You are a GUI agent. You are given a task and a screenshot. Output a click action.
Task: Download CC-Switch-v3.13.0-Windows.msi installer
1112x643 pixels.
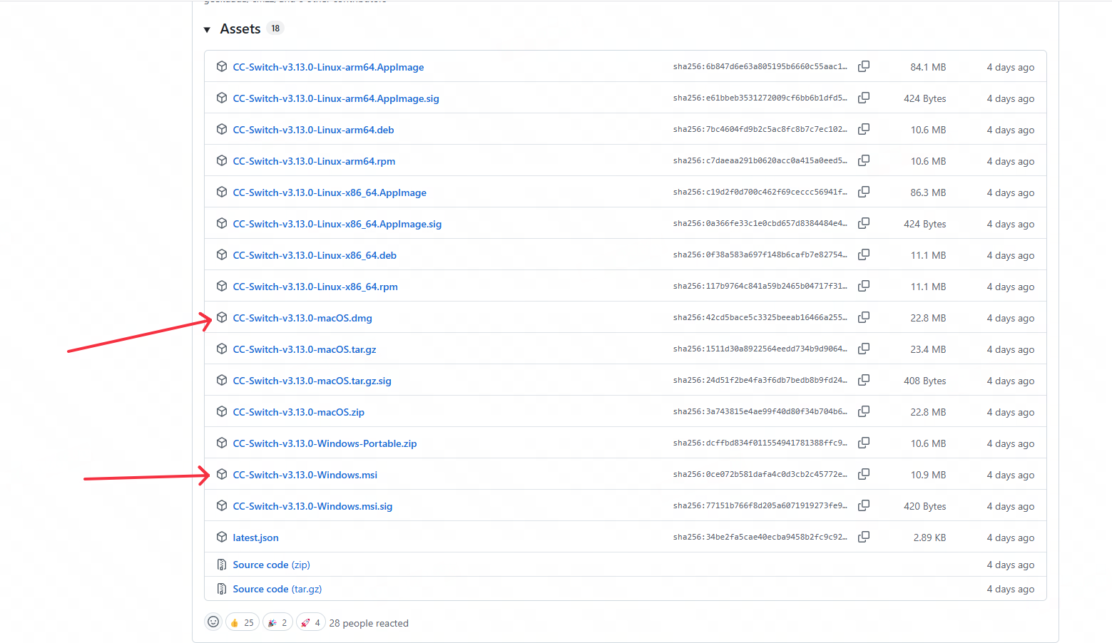(305, 475)
